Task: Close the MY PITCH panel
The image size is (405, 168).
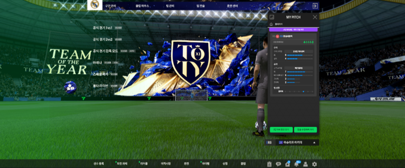Action: point(315,17)
